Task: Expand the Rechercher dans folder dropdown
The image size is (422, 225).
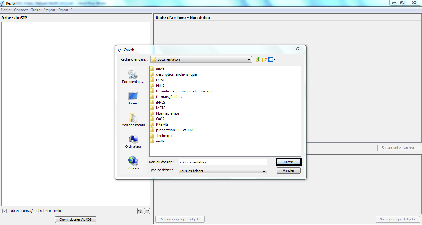Action: [249, 59]
